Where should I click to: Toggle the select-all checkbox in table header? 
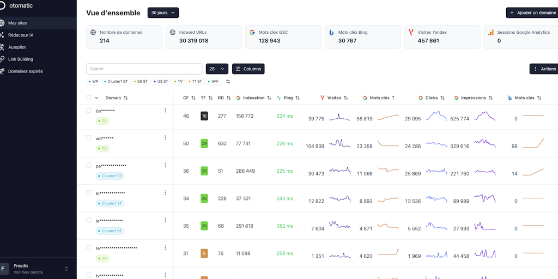(x=89, y=98)
